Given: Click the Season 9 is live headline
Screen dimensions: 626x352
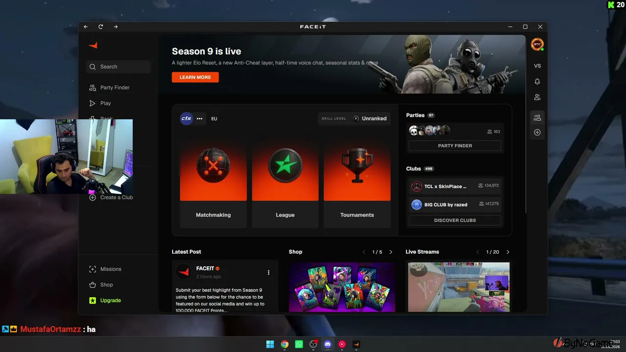Looking at the screenshot, I should point(206,51).
